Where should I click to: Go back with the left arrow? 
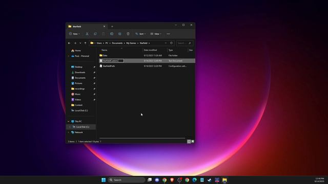click(69, 43)
